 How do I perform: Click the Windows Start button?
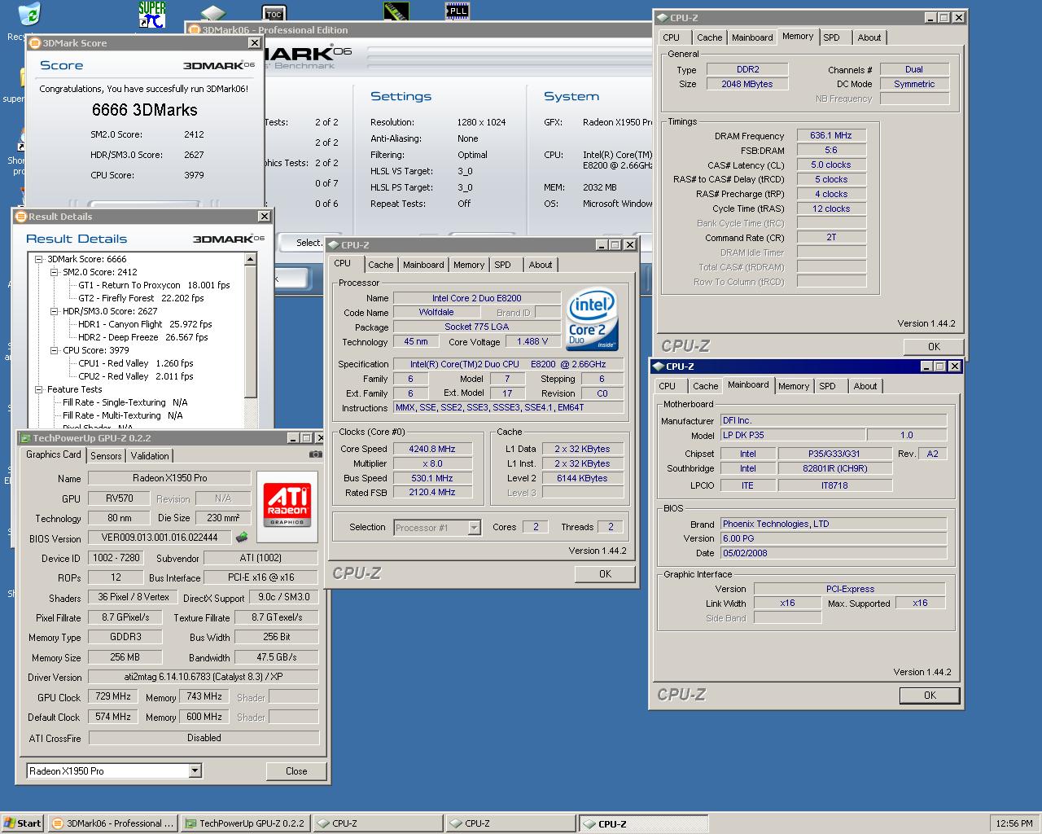(23, 823)
